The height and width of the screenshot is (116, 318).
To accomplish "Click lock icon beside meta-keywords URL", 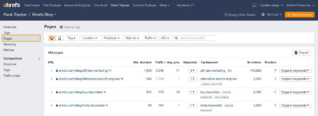I will coord(57,106).
